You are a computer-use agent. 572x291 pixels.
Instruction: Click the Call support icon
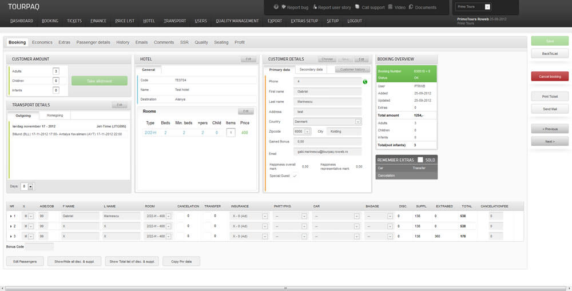click(x=357, y=7)
